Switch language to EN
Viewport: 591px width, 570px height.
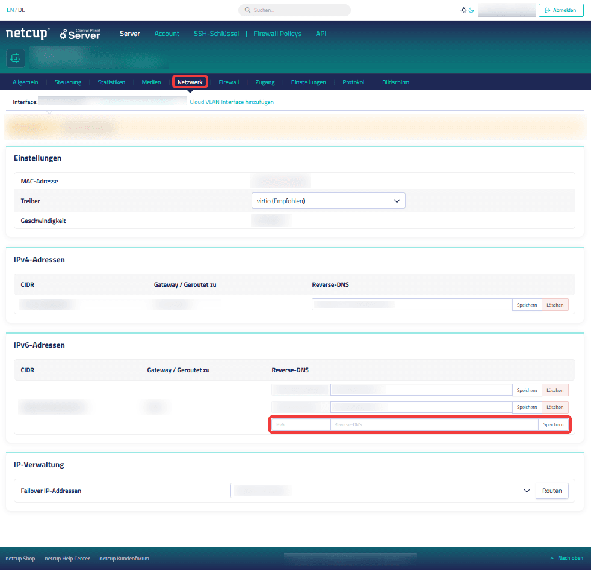[x=10, y=10]
